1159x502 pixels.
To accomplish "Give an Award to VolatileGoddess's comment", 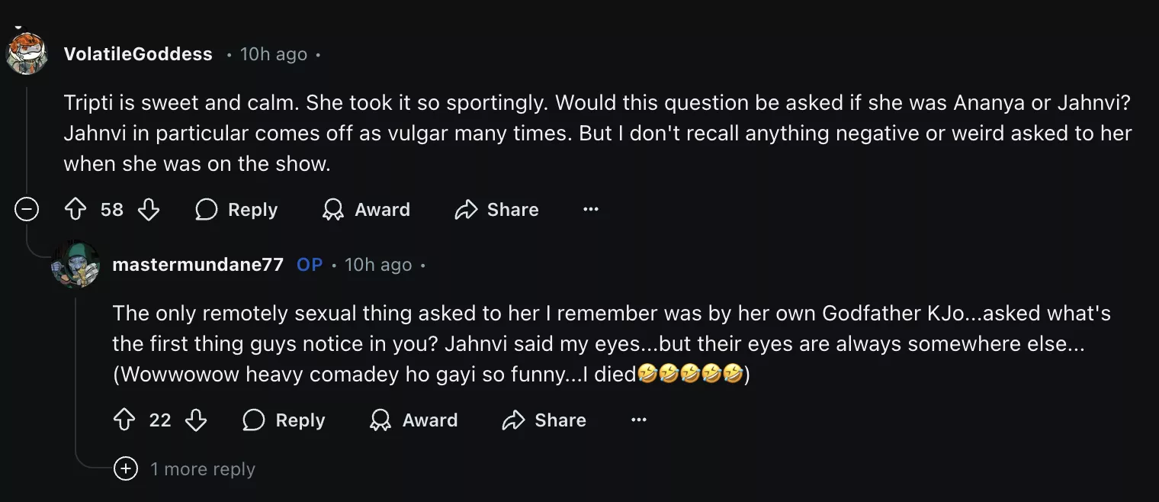I will point(366,210).
